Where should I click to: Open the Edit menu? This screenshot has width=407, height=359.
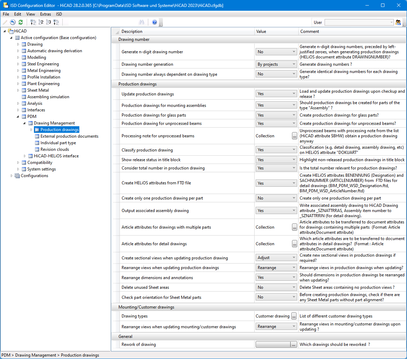click(18, 14)
